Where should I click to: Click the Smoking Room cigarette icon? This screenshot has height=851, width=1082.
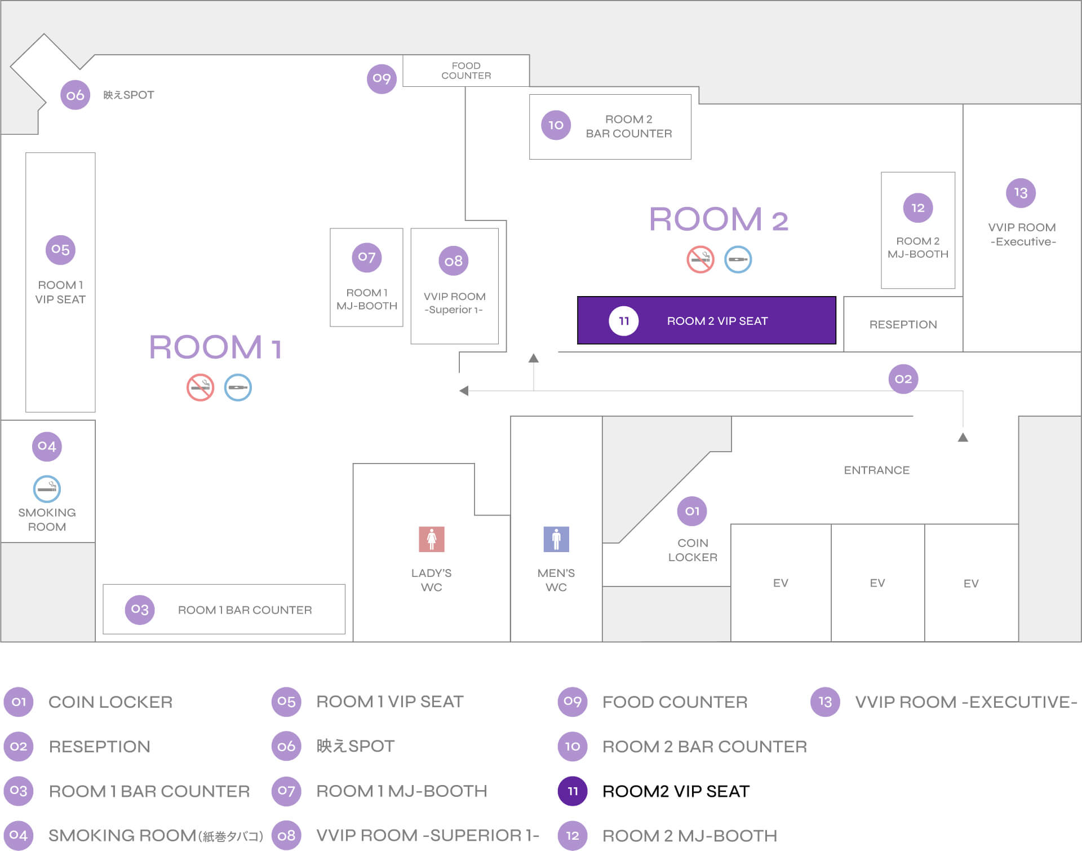pos(47,489)
